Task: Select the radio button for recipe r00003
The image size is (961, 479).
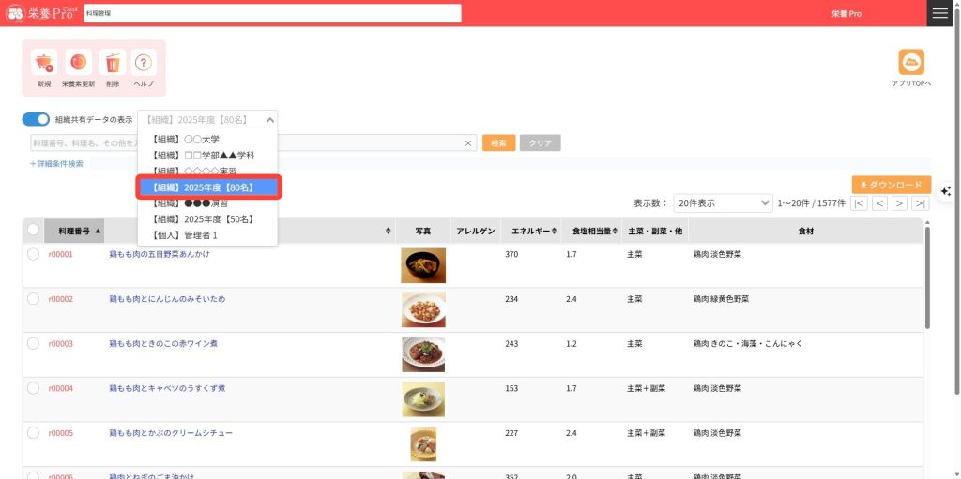Action: point(34,344)
